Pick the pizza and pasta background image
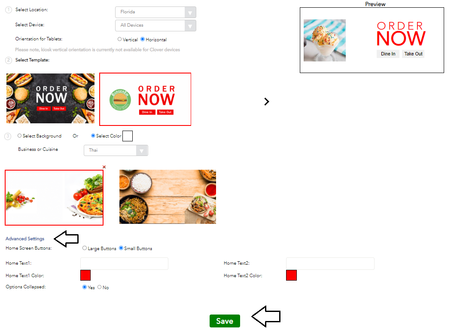The image size is (451, 330). [54, 198]
